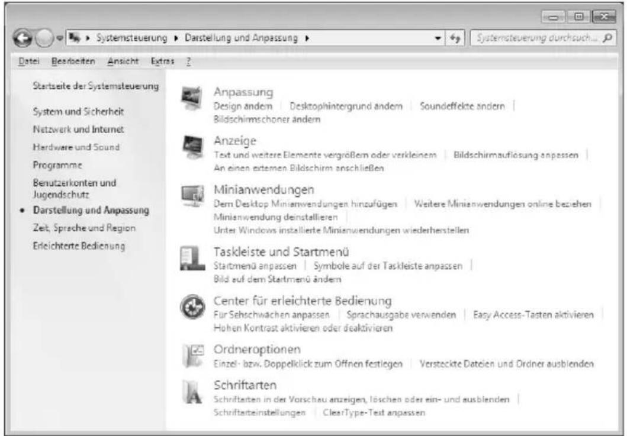Image resolution: width=627 pixels, height=436 pixels.
Task: Click Unter Windows installierte Minianwendungen wiederherstellen
Action: [341, 231]
